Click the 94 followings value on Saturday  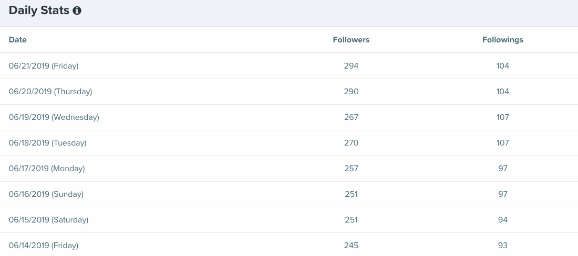coord(502,220)
